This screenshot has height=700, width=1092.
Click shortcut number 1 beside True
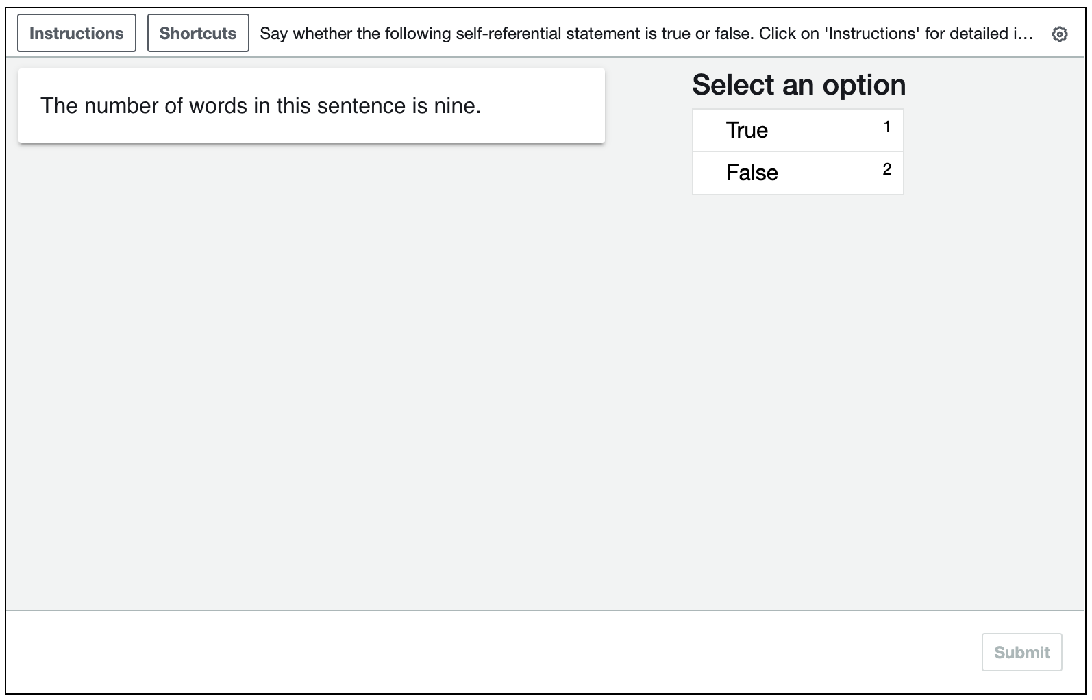click(887, 127)
